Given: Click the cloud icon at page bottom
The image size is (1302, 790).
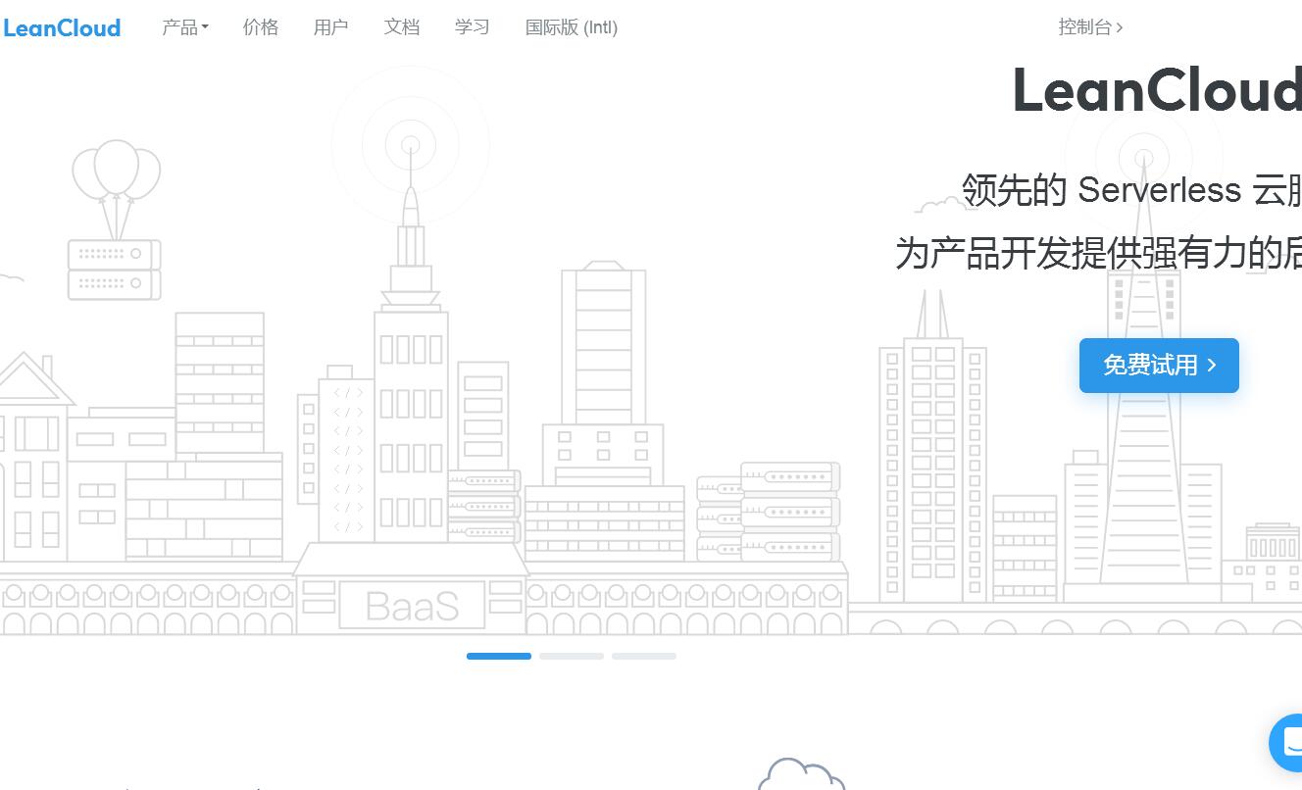Looking at the screenshot, I should click(801, 774).
